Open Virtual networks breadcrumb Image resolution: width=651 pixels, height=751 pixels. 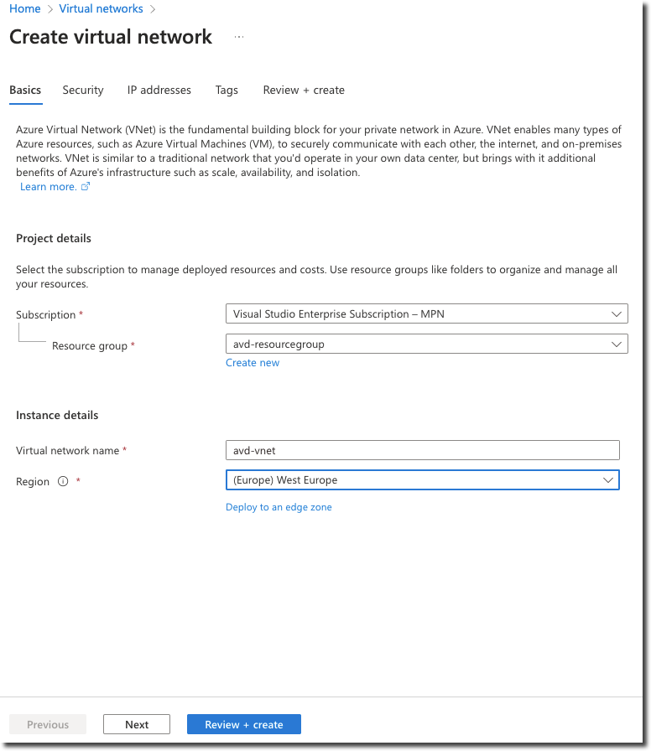(101, 8)
